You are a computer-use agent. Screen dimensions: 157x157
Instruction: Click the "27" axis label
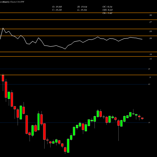pyautogui.click(x=150, y=22)
